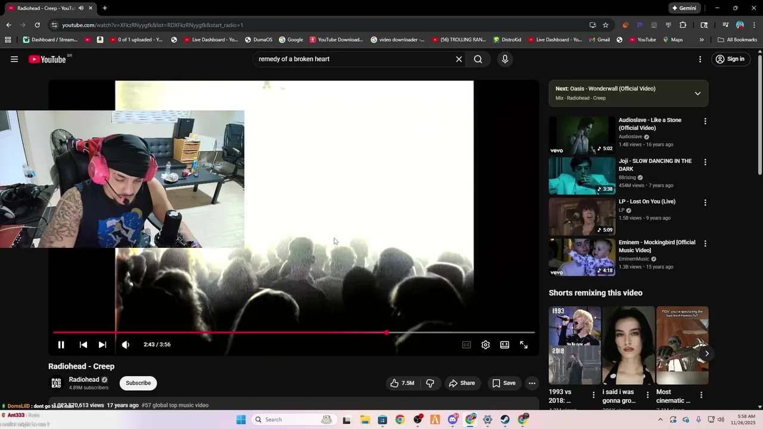Clear the search box text

pyautogui.click(x=459, y=59)
